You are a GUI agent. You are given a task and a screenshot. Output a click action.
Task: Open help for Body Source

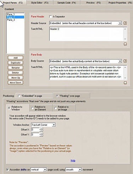[125, 61]
